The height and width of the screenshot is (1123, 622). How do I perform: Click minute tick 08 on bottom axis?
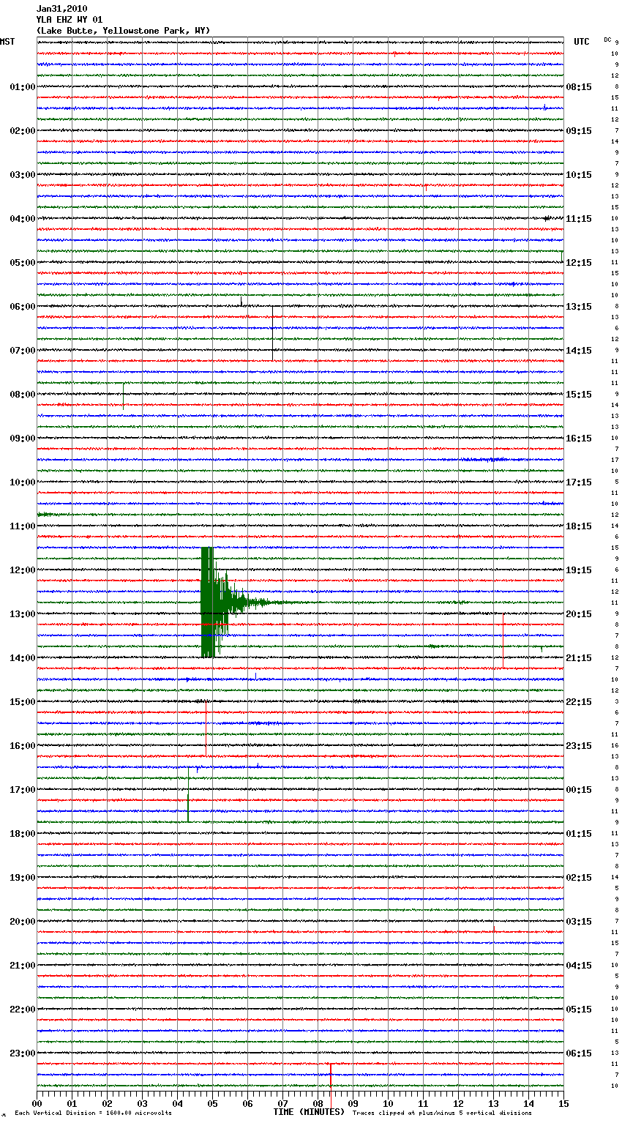[318, 1103]
